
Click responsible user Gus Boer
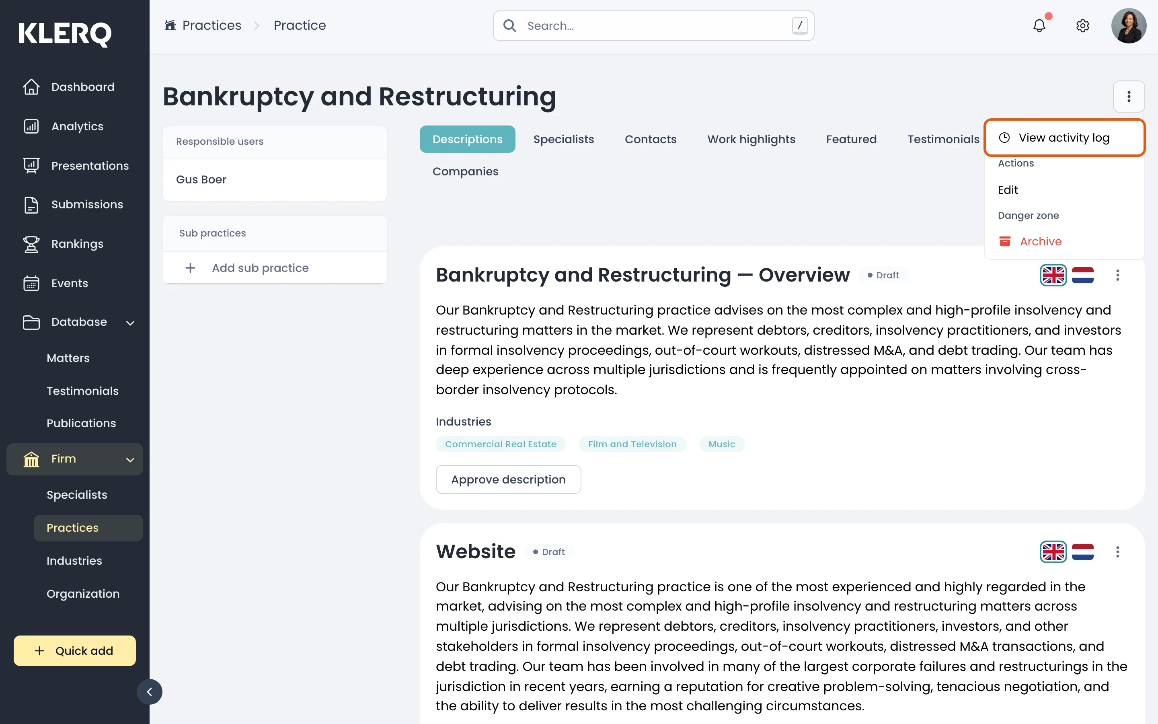coord(201,179)
